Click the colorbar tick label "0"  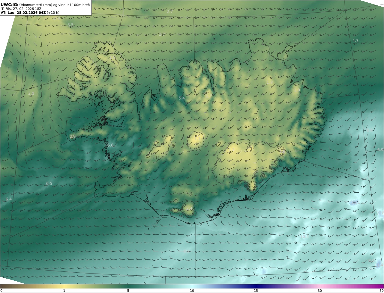tap(1, 291)
